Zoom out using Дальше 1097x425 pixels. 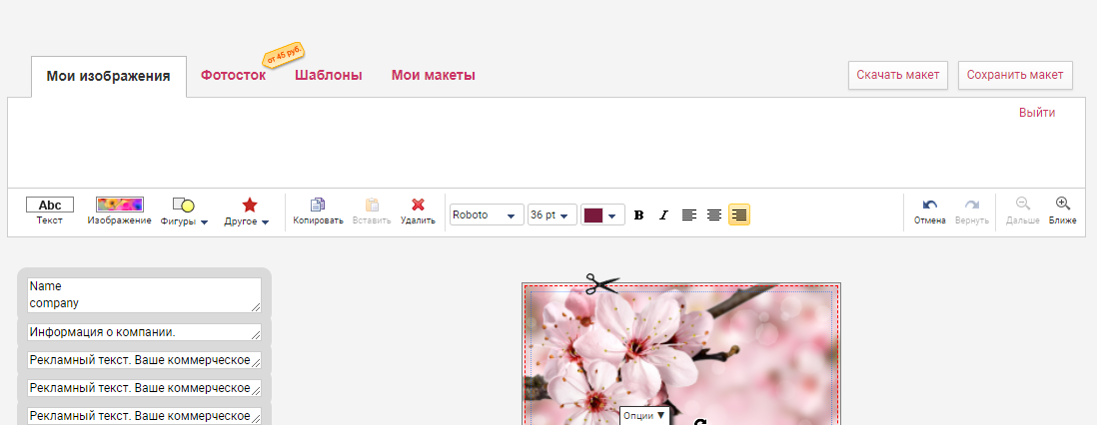1023,211
